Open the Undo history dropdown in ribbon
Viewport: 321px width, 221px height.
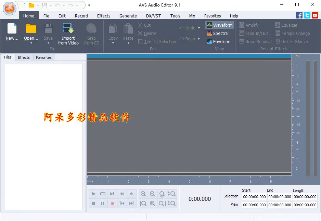199,28
